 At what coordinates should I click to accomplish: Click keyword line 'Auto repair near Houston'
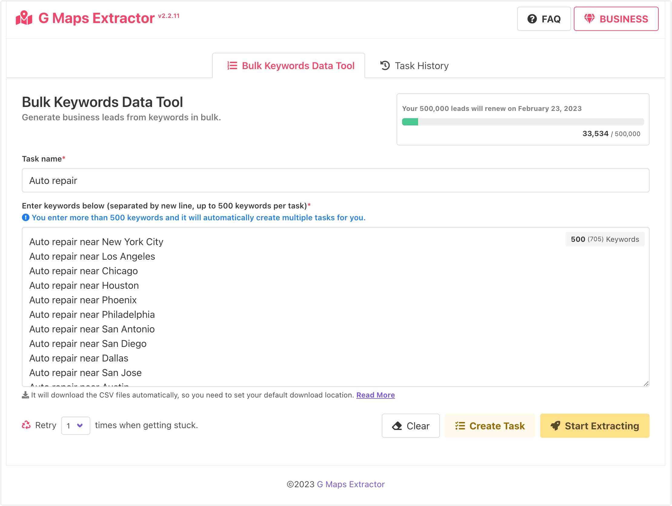[84, 285]
